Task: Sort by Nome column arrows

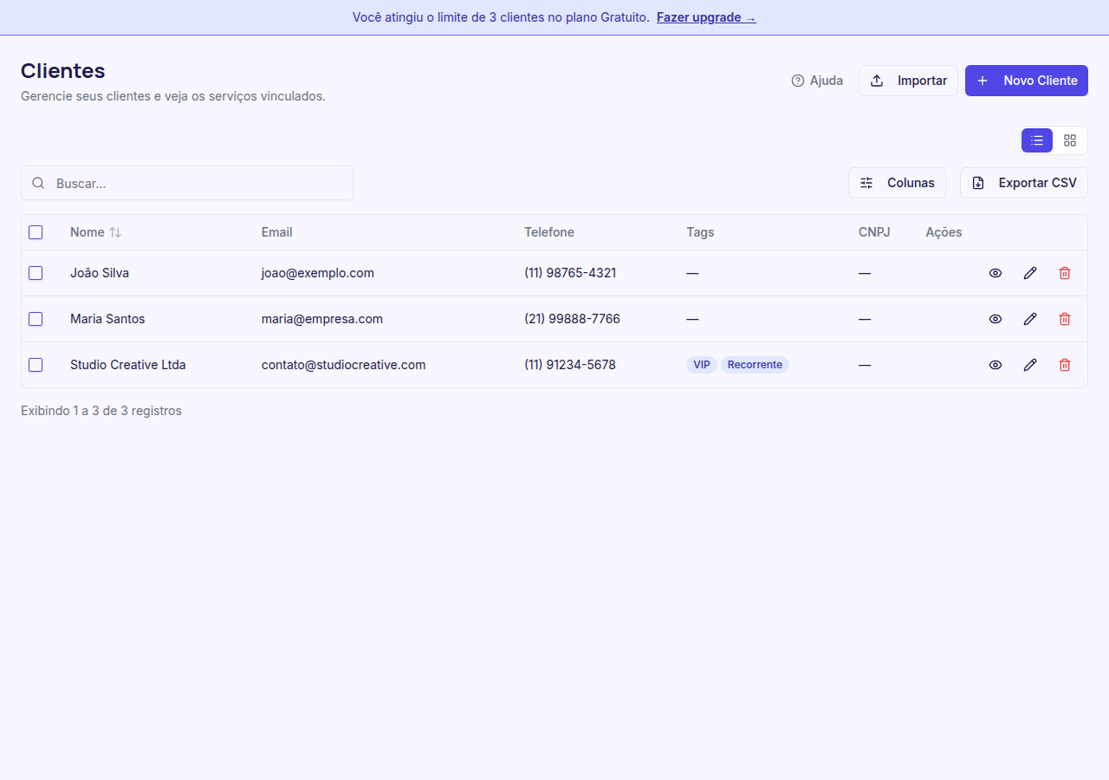Action: click(115, 232)
